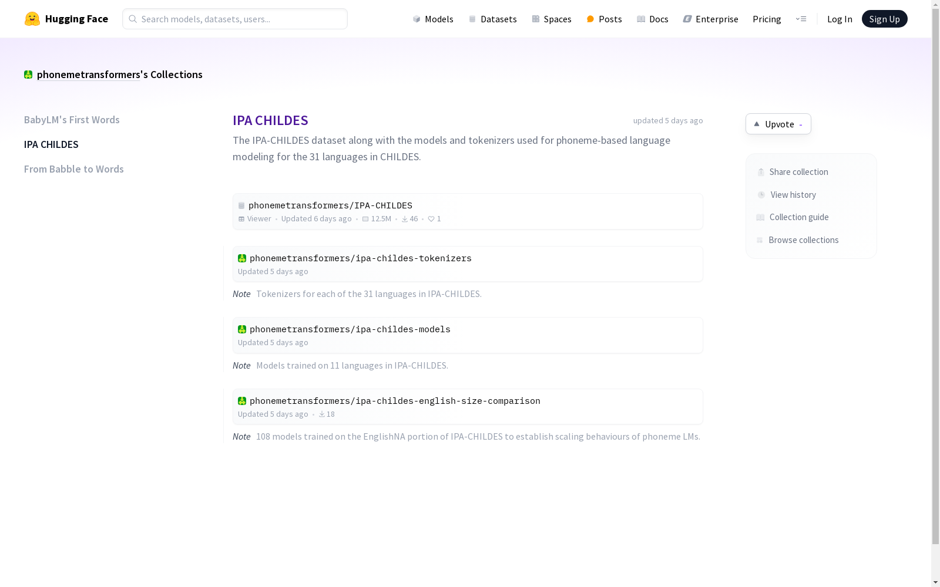
Task: Click avatar beside ipa-childes-english-size-comparison
Action: (242, 401)
